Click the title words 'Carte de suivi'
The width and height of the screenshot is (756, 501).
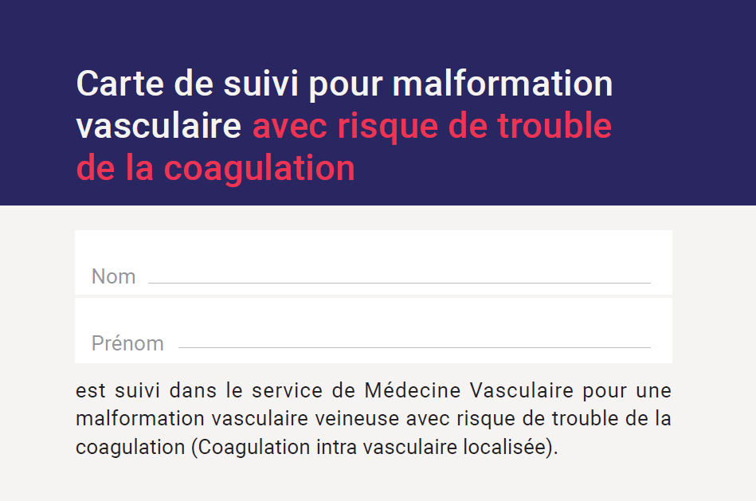(187, 84)
